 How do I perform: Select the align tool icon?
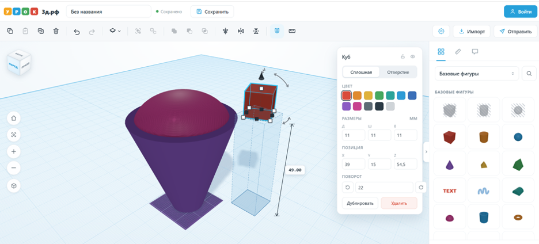[226, 31]
